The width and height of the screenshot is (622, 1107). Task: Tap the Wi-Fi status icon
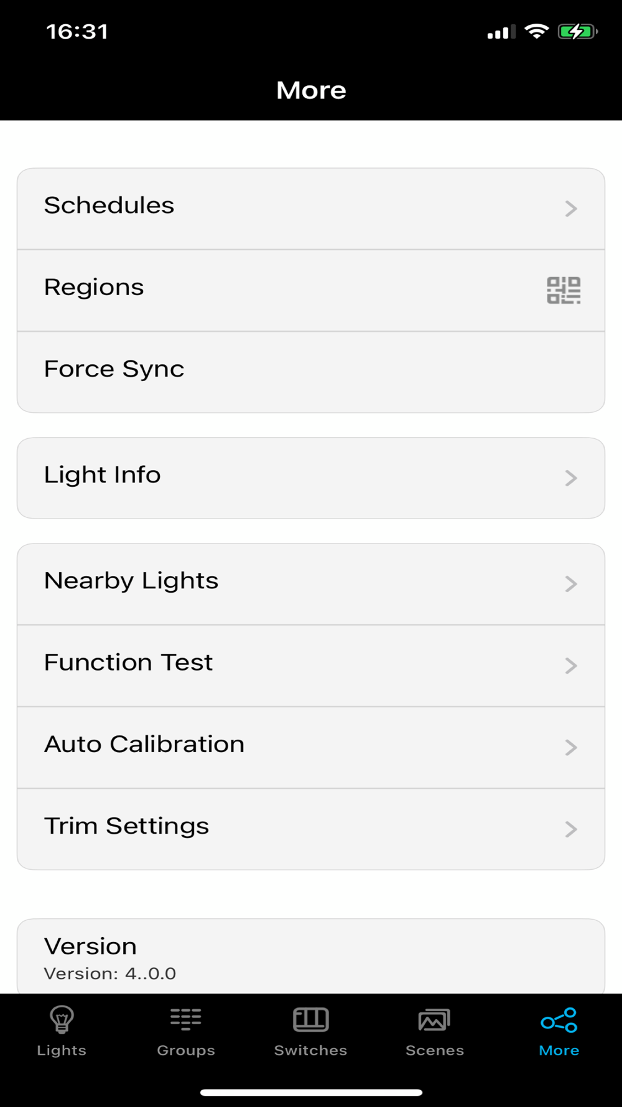536,31
